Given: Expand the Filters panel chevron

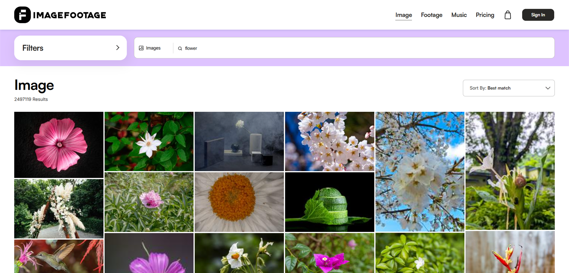Looking at the screenshot, I should tap(118, 48).
